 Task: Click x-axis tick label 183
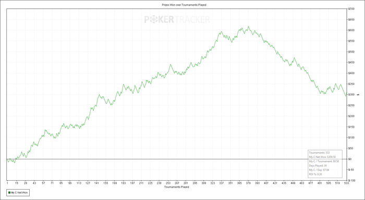124,183
